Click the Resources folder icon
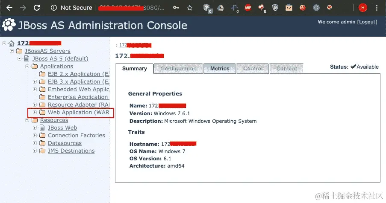The width and height of the screenshot is (386, 203). tap(35, 120)
